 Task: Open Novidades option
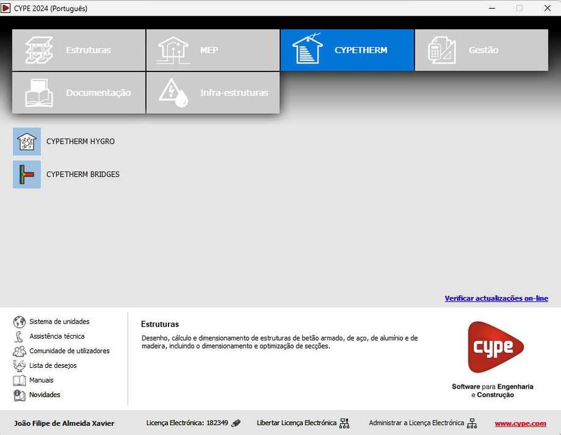pos(45,395)
